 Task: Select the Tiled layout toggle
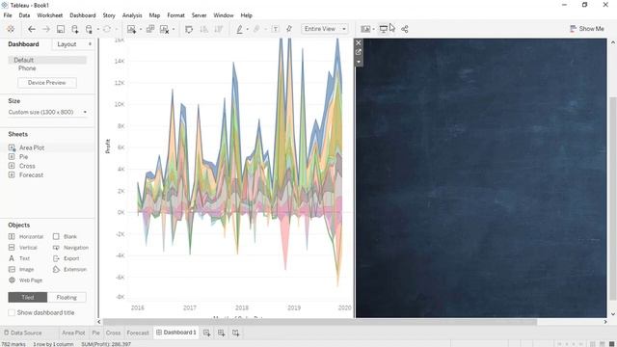[x=28, y=298]
